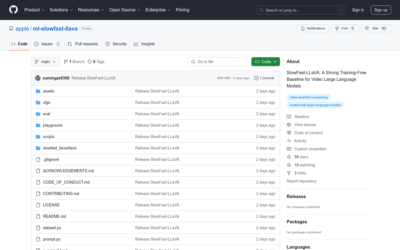Open ACKNOWLEDGEMENTS.md file name
Image resolution: width=400 pixels, height=250 pixels.
pyautogui.click(x=68, y=171)
